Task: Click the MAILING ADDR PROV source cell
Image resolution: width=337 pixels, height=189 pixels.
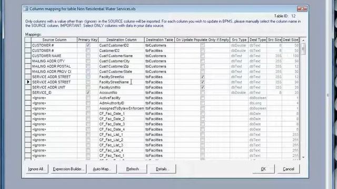Action: 54,71
